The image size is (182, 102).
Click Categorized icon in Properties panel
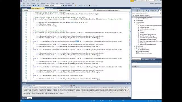(x=133, y=67)
